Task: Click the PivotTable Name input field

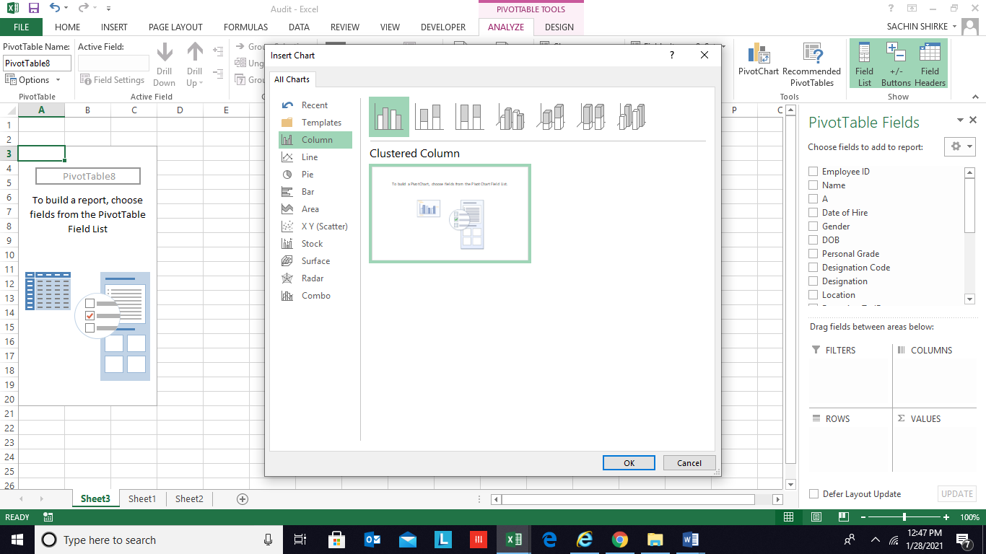Action: tap(38, 63)
